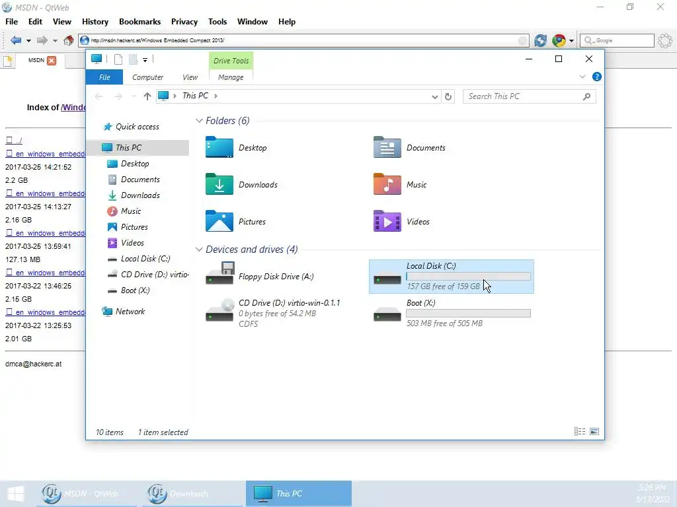Image resolution: width=677 pixels, height=507 pixels.
Task: Close the MSDN browser tab
Action: point(52,60)
